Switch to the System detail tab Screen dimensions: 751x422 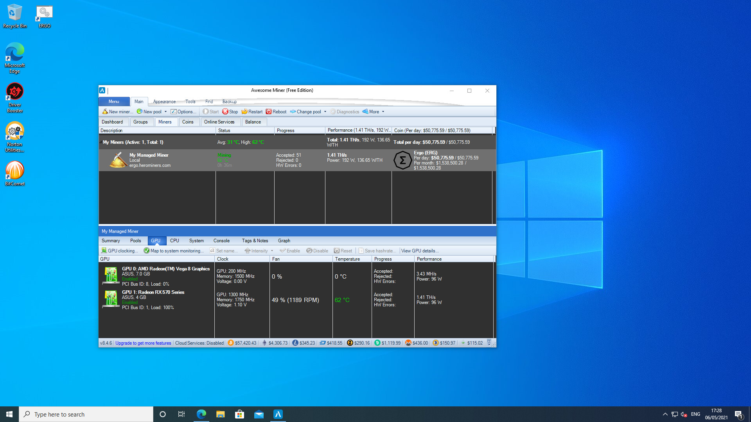196,241
